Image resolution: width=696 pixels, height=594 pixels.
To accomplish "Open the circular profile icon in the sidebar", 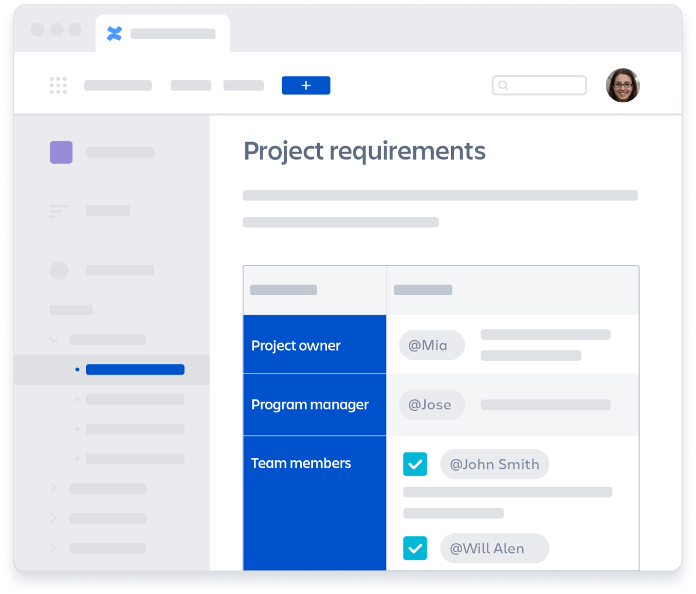I will pos(59,271).
